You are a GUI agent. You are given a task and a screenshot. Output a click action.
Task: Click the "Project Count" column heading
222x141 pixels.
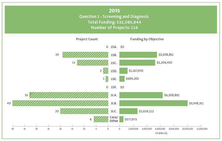[87, 39]
